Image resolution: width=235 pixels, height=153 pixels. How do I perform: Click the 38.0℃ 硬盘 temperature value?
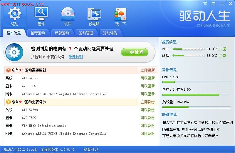[x=212, y=56]
